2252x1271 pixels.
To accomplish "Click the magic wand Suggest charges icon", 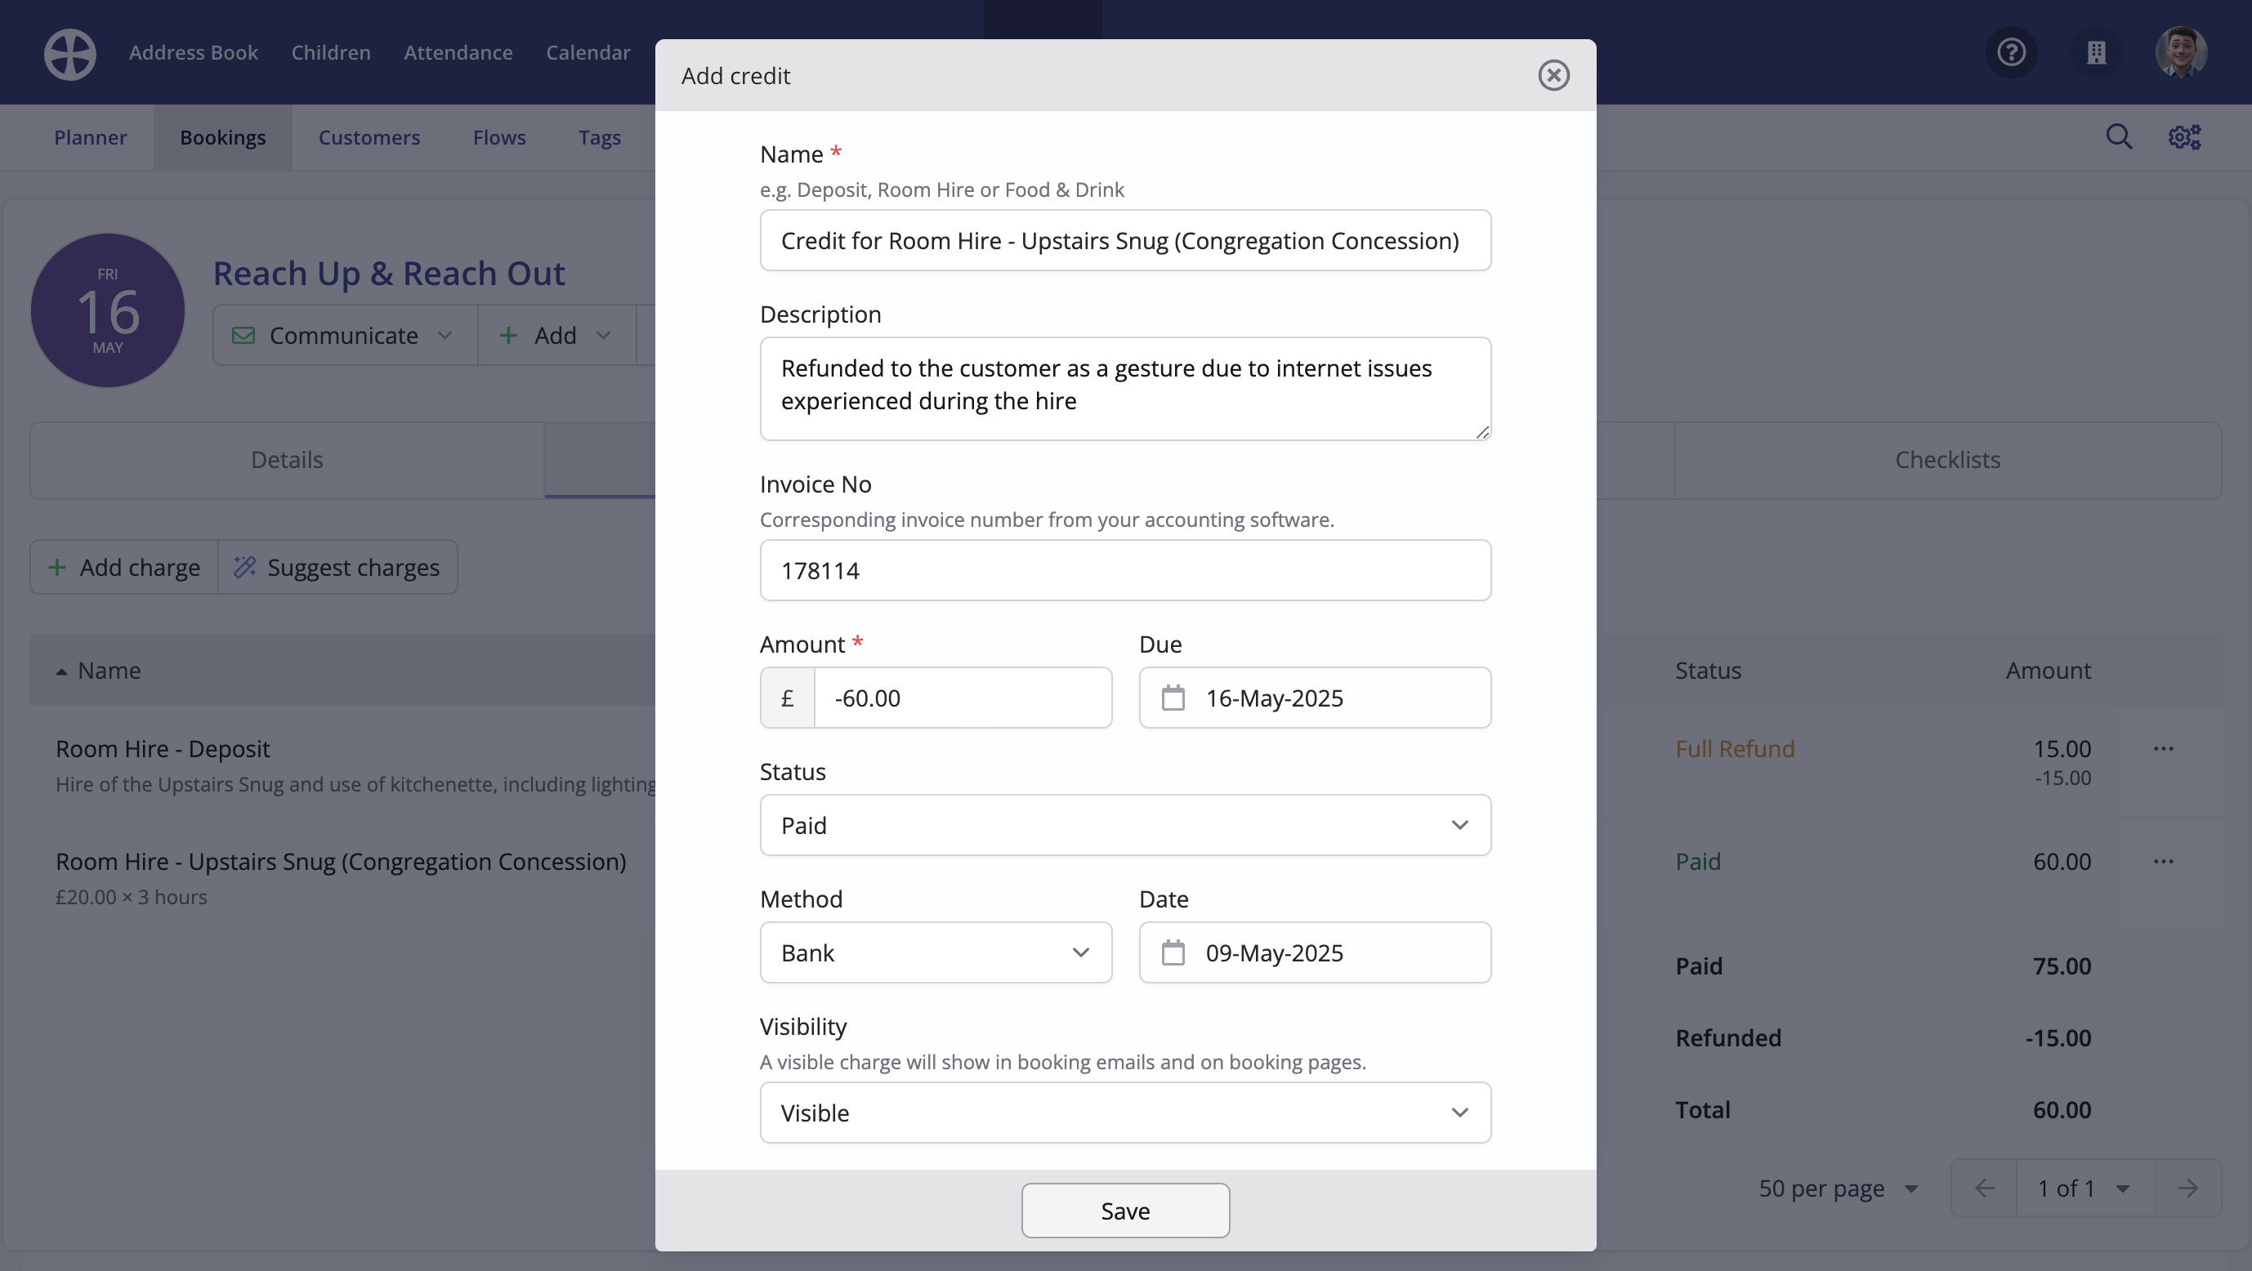I will [244, 568].
